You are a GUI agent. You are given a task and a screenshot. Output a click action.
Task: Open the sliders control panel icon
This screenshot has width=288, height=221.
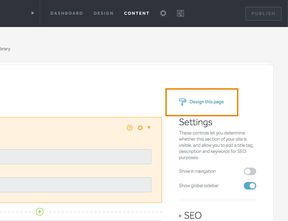(x=180, y=13)
